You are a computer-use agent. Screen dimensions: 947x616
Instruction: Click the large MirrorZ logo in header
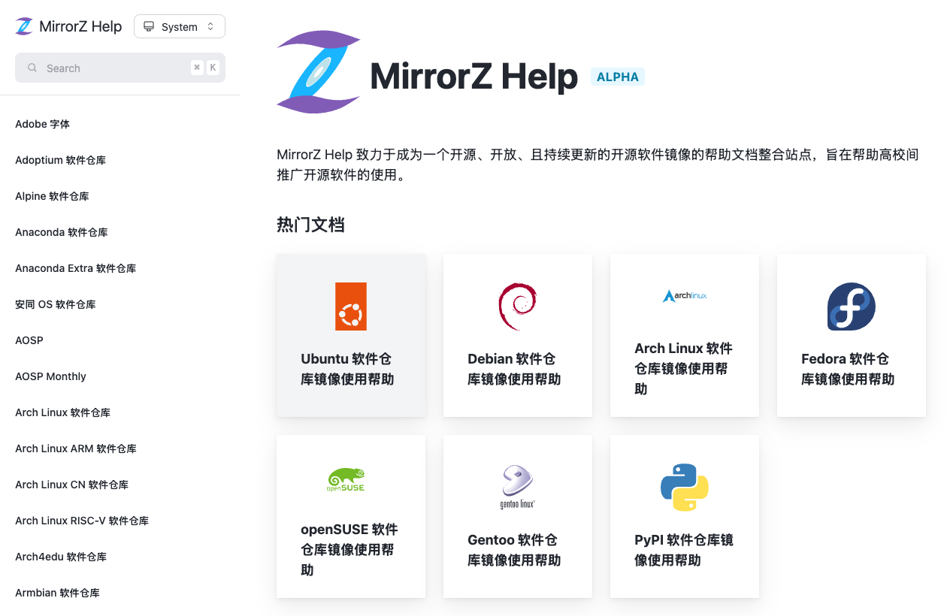[319, 72]
